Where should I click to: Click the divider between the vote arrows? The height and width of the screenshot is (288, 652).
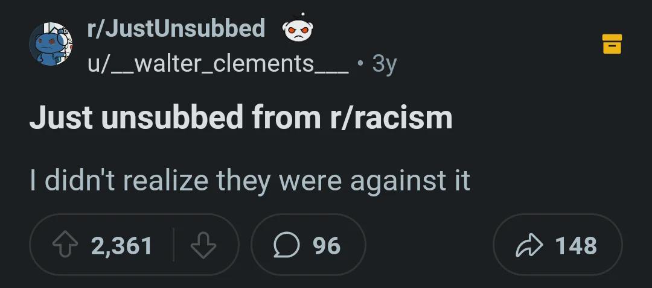[x=173, y=245]
